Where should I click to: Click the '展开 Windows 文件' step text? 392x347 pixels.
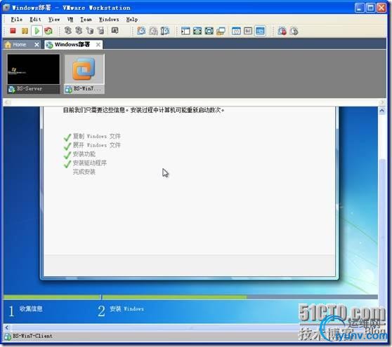(97, 145)
